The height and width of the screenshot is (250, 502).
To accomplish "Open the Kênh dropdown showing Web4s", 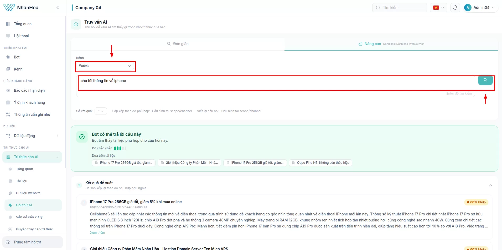I will point(105,66).
